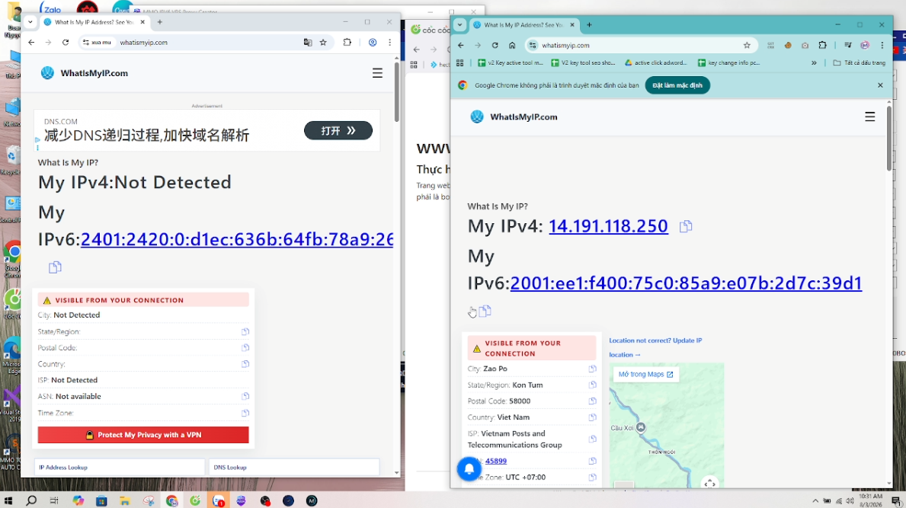Copy the City value Zao Po

pyautogui.click(x=592, y=369)
